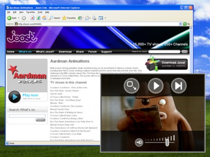This screenshot has height=157, width=210.
Task: Open the Forum nav tab
Action: point(92,52)
